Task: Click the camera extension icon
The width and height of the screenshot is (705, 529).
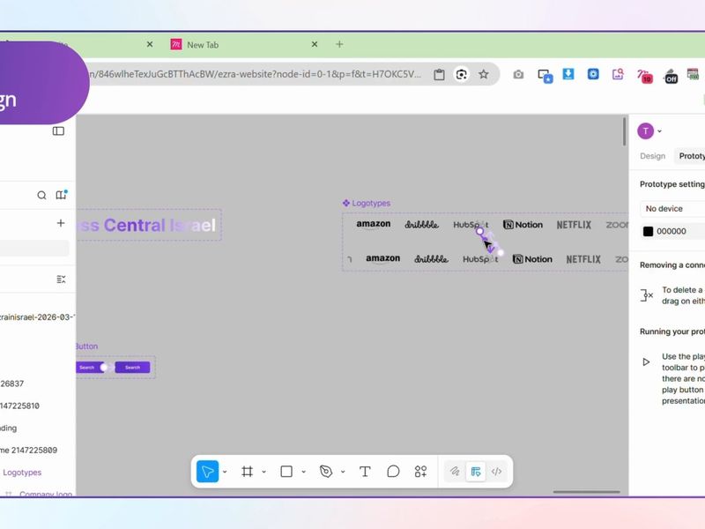Action: (518, 74)
